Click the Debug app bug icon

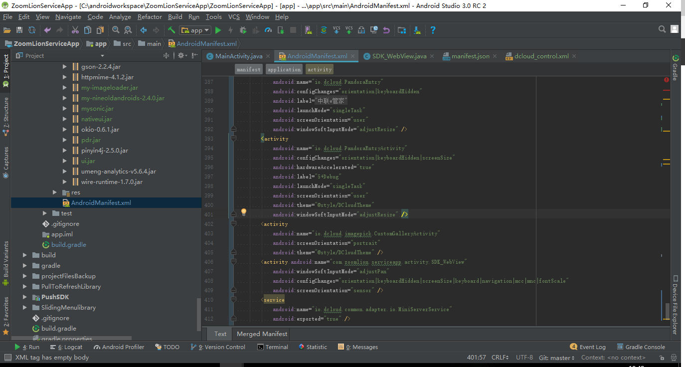(243, 30)
